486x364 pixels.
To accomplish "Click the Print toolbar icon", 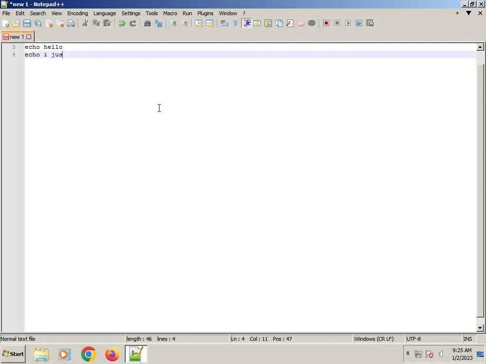I will point(71,24).
